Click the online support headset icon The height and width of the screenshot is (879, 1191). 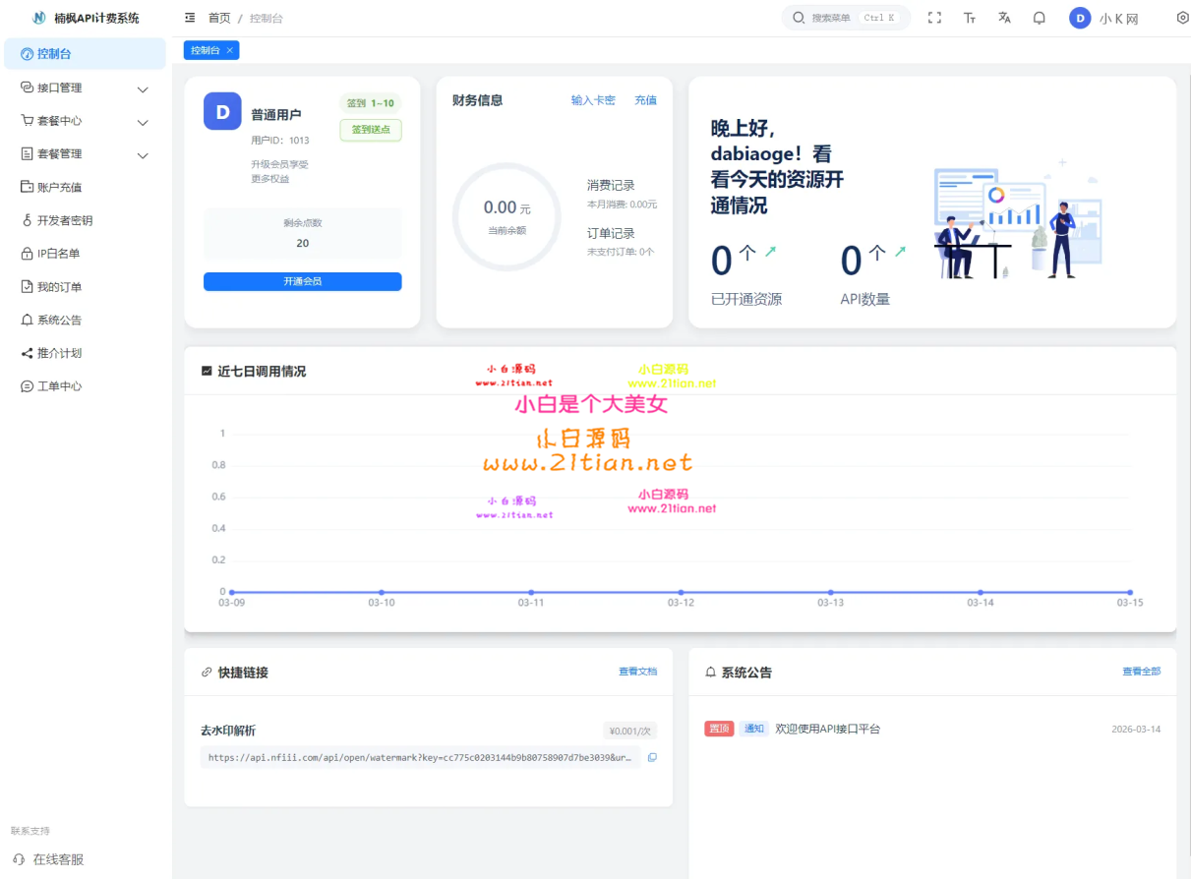[19, 859]
